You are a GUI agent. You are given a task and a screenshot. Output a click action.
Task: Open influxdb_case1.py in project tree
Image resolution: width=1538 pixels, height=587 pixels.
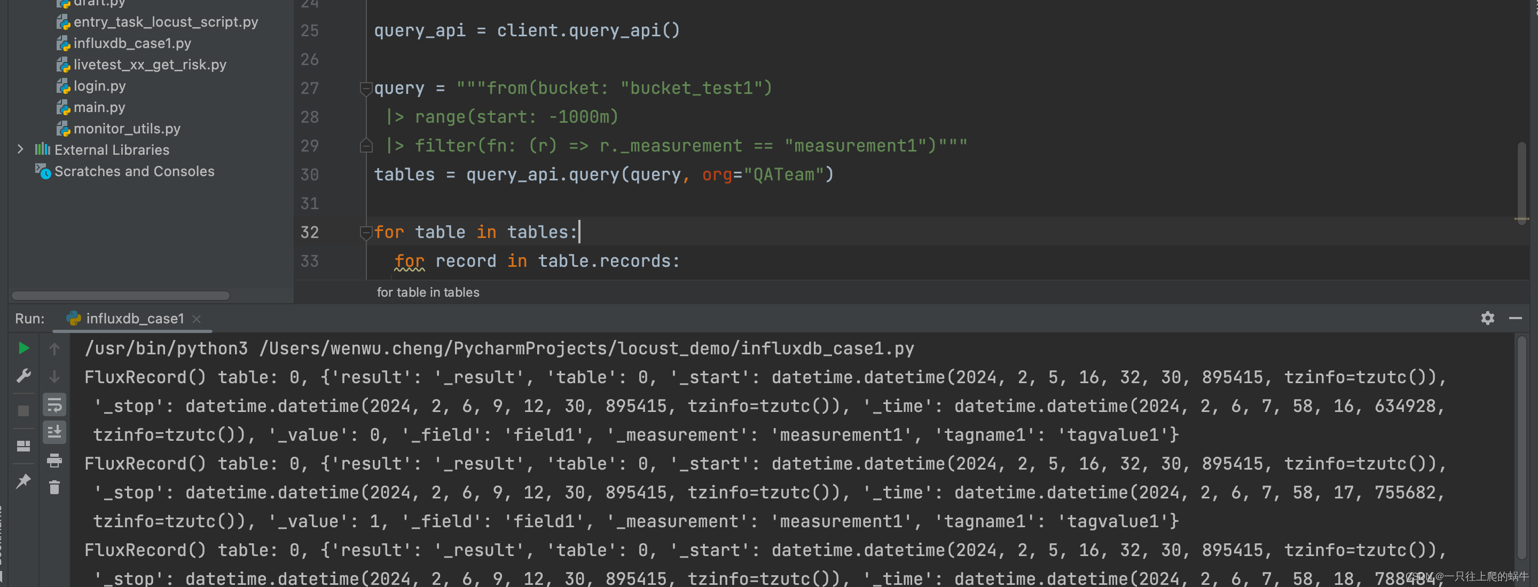(131, 43)
